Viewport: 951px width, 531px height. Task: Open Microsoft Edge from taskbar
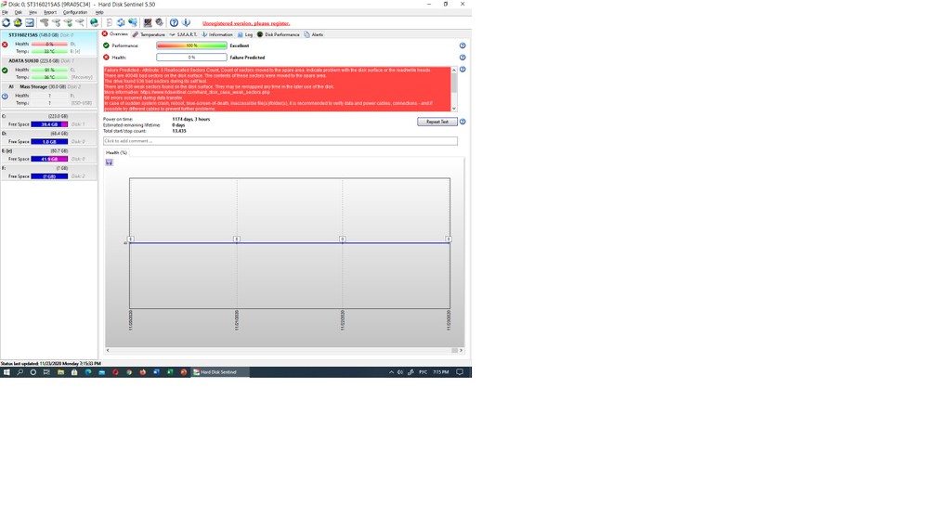[x=88, y=372]
